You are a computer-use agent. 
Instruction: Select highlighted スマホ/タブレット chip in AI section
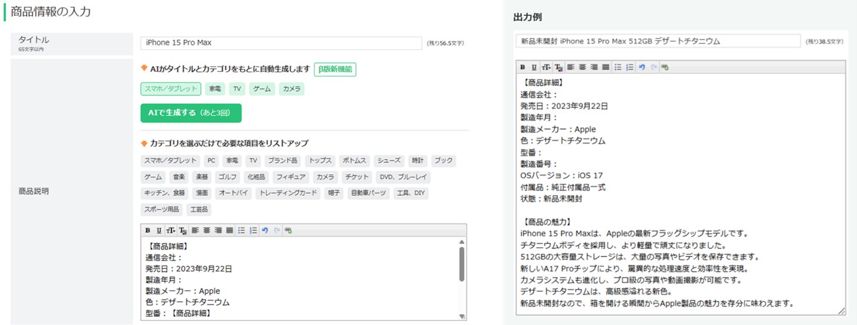pyautogui.click(x=171, y=89)
